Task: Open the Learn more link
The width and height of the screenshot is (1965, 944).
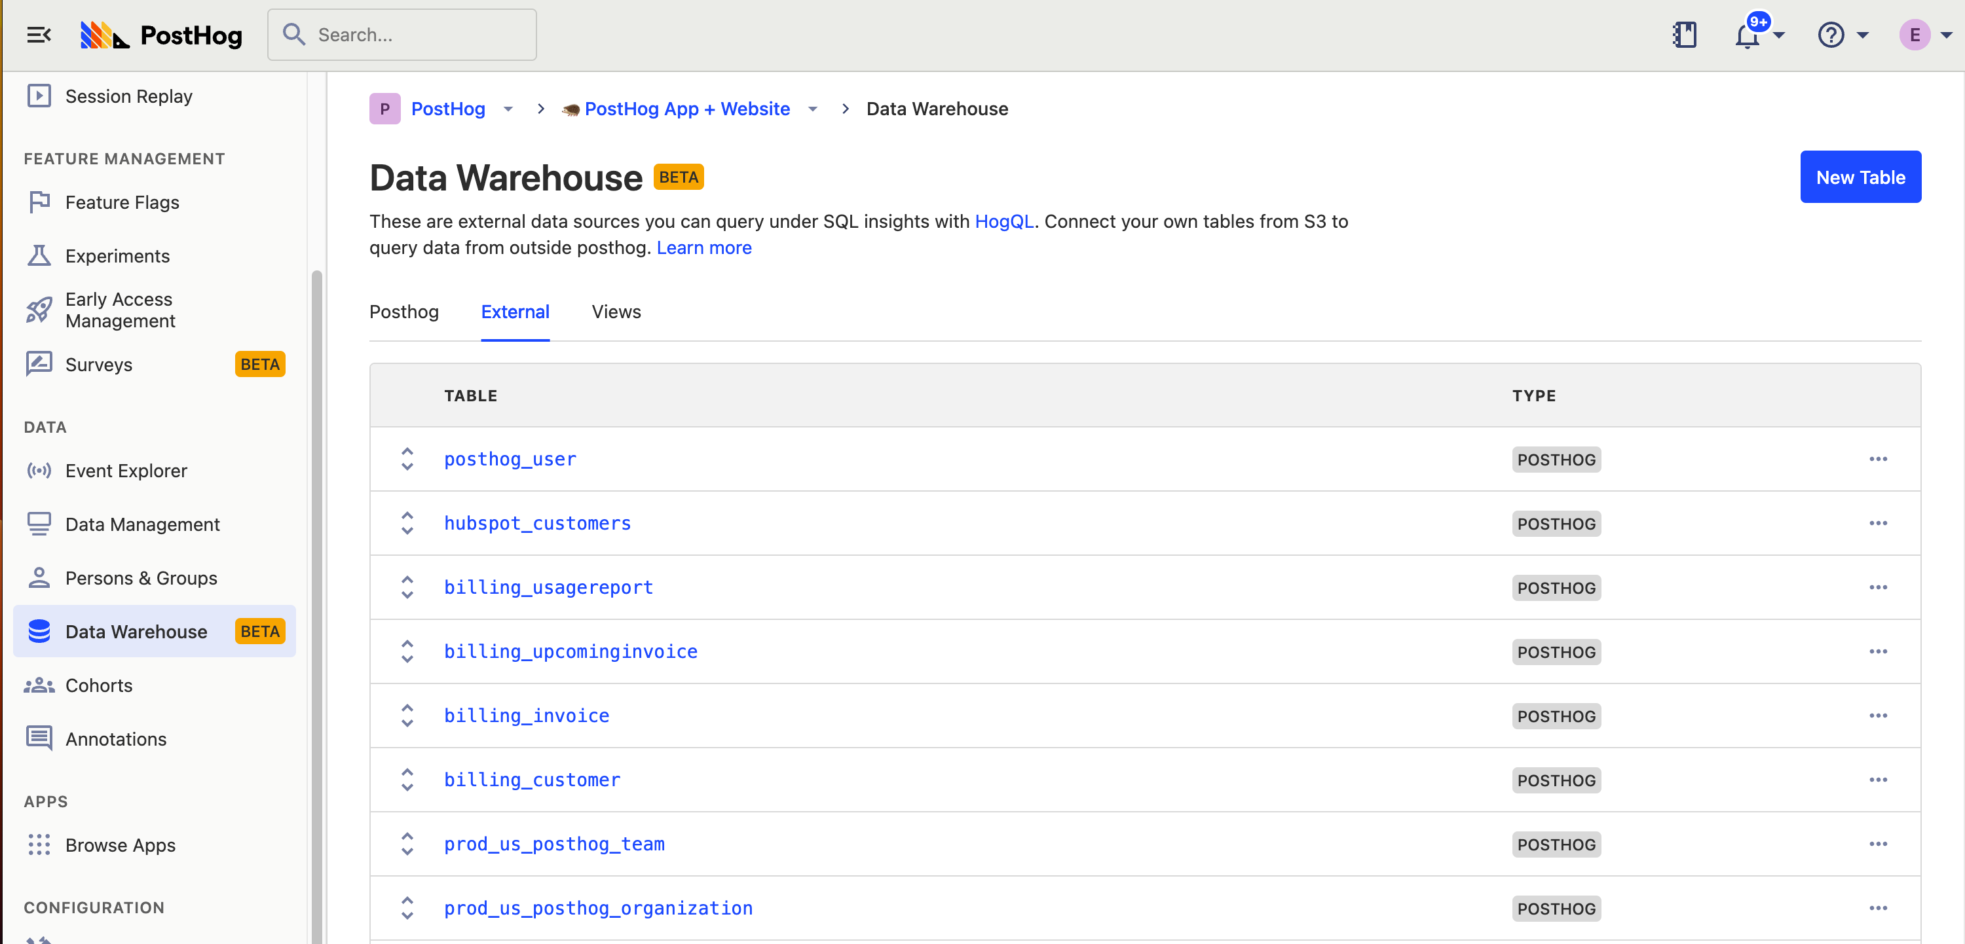Action: coord(703,247)
